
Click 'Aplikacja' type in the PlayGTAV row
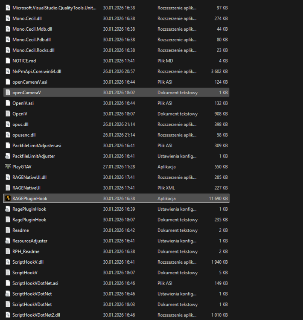[x=166, y=166]
